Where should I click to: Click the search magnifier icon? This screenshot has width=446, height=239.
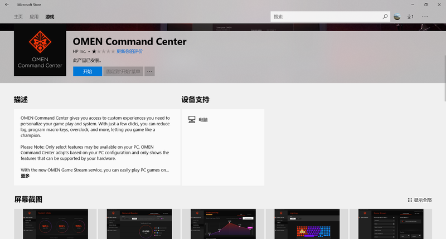pyautogui.click(x=385, y=17)
